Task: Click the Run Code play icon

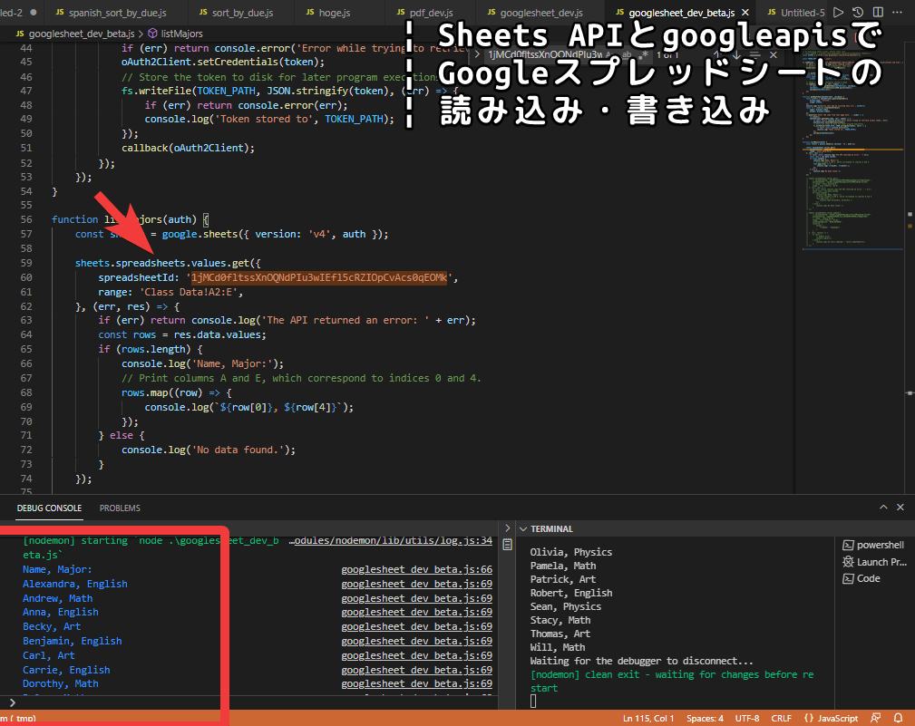Action: [x=838, y=13]
